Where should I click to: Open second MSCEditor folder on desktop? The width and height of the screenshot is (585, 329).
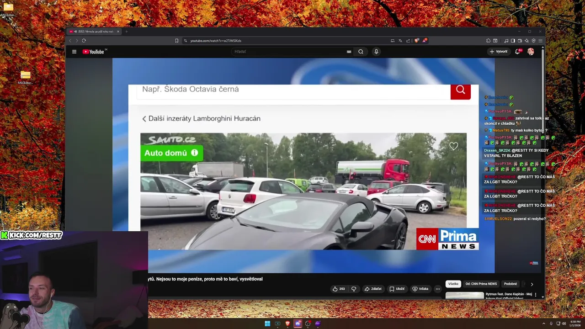pos(25,78)
